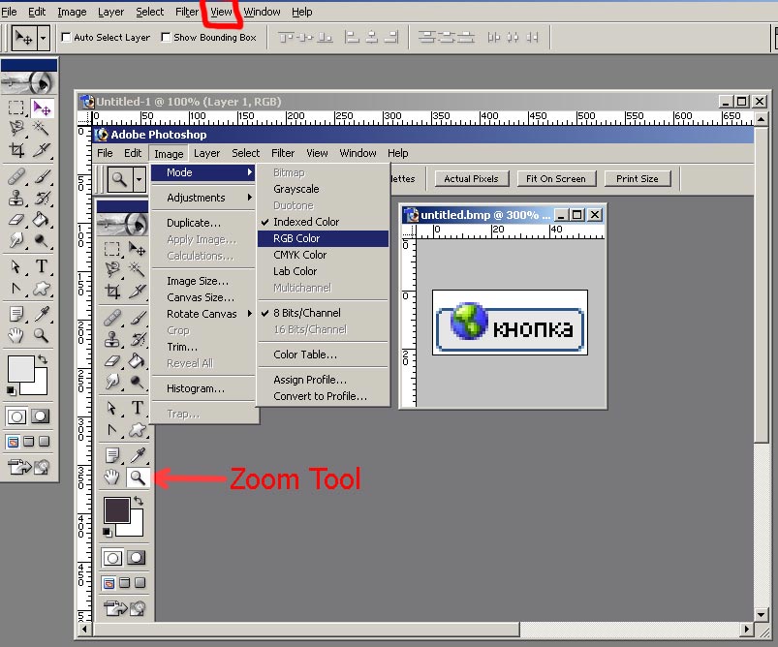
Task: Activate the Type tool in main toolbox
Action: (x=42, y=267)
